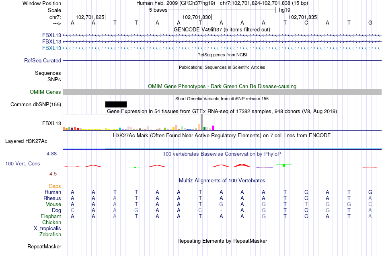This screenshot has height=256, width=382.
Task: Click the magenta GTEx expression bar
Action: [x=213, y=128]
